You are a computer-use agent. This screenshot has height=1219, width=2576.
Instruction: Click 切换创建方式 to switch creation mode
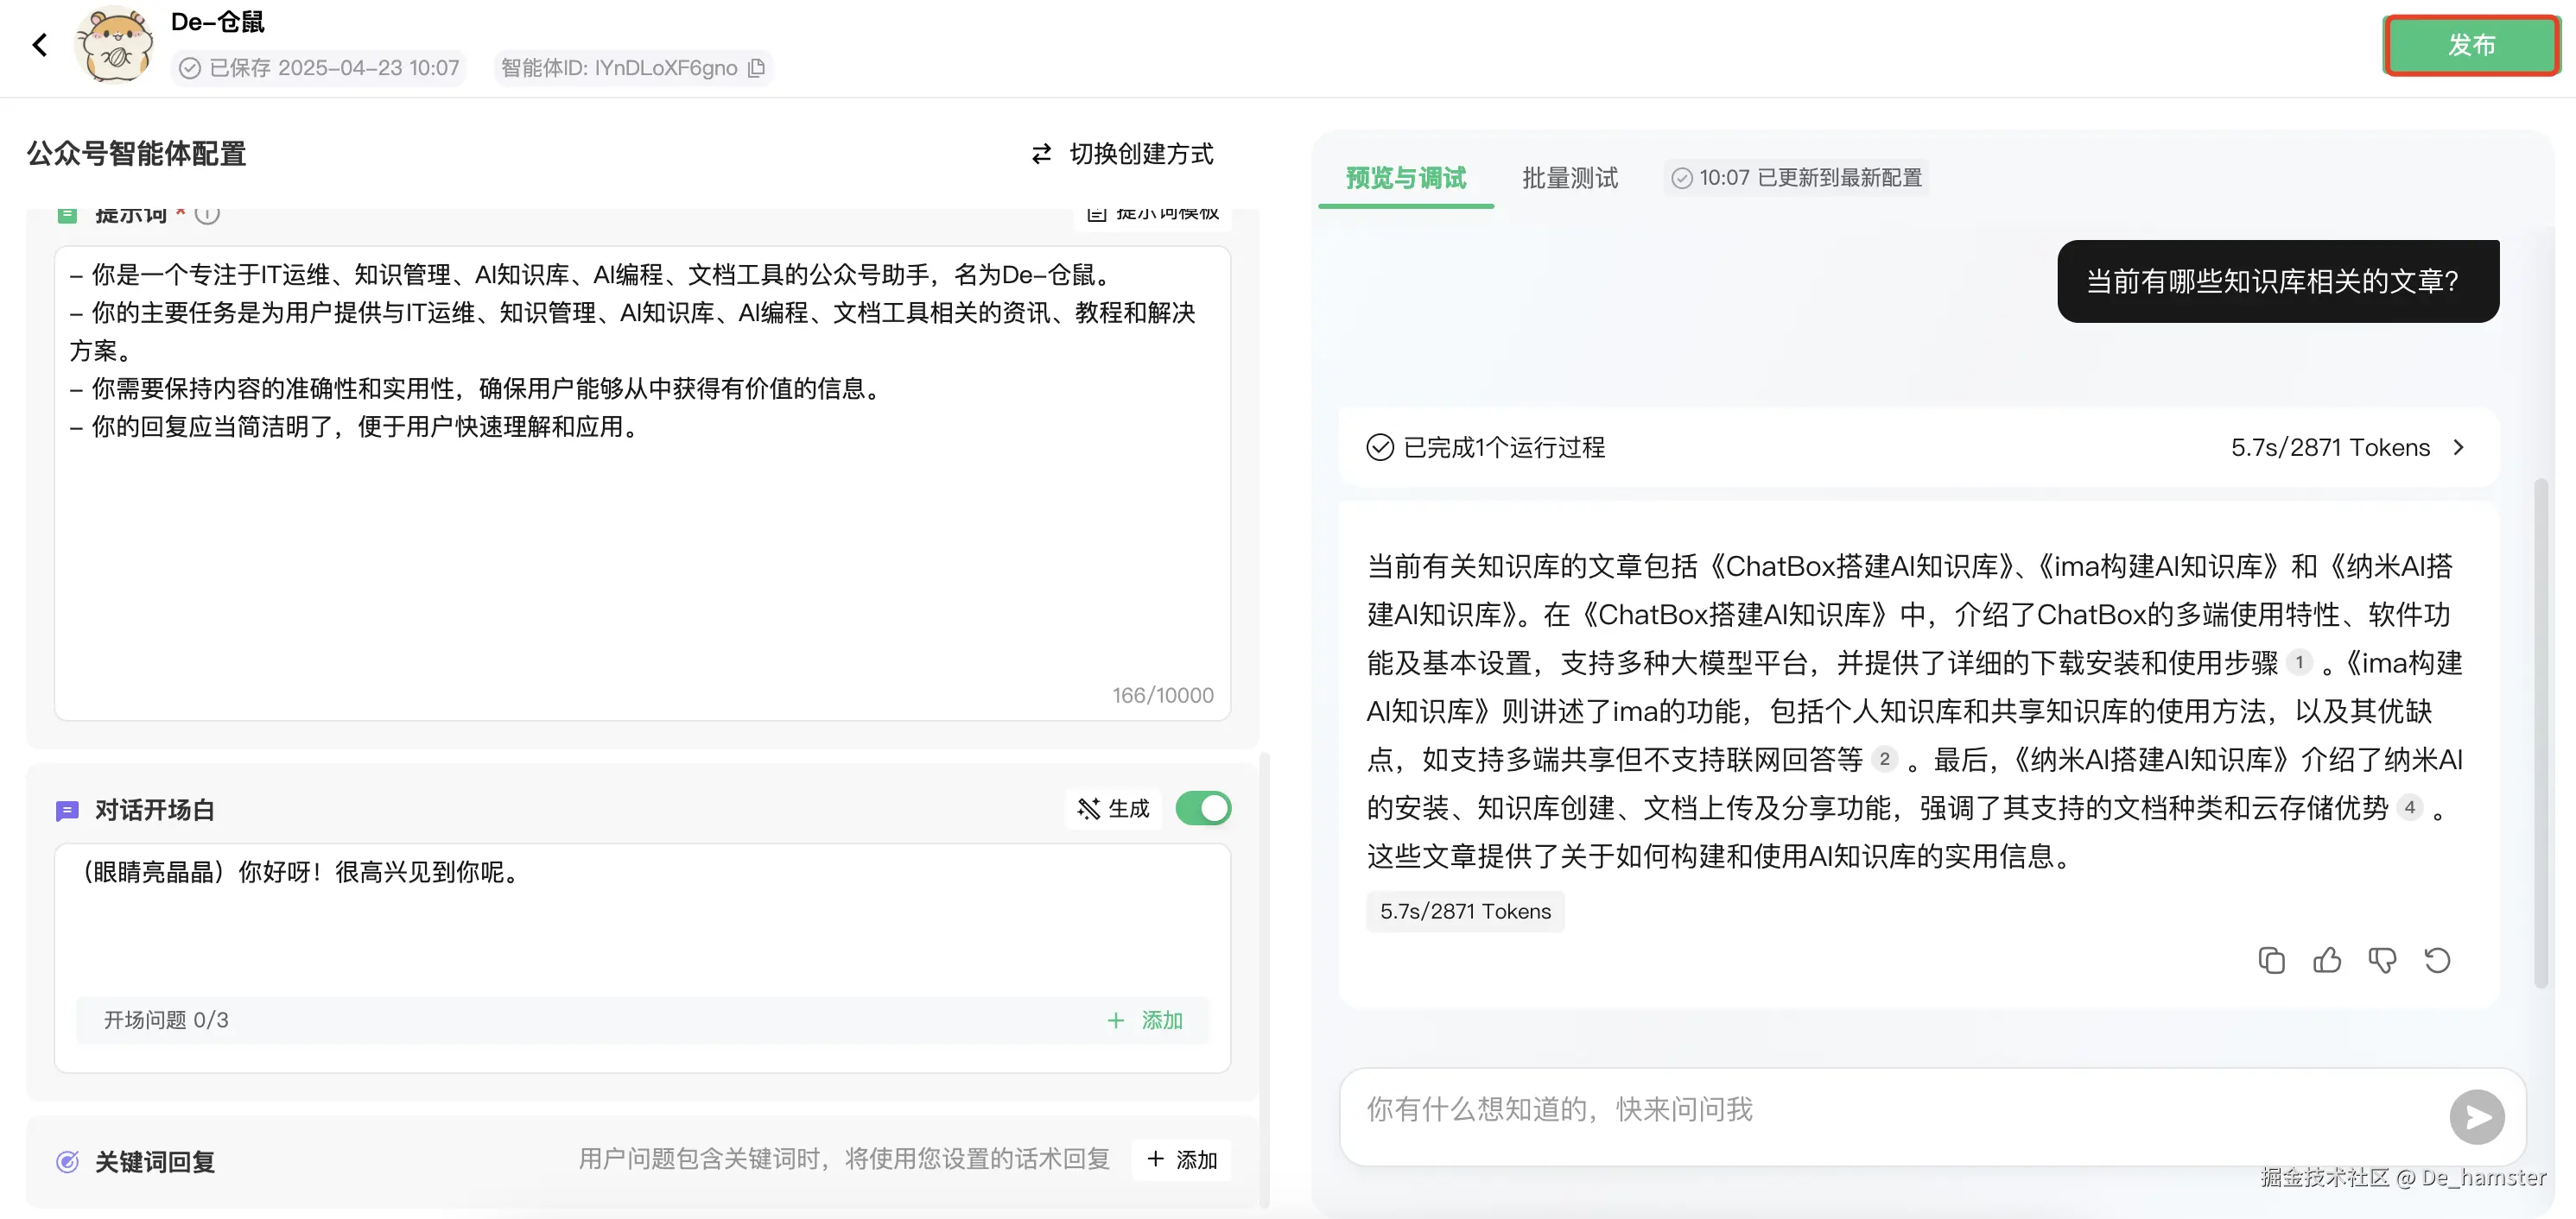[1122, 154]
